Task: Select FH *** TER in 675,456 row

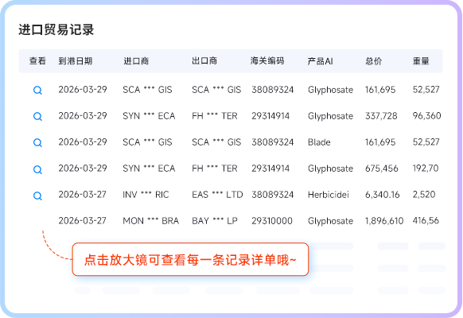Action: click(x=215, y=169)
